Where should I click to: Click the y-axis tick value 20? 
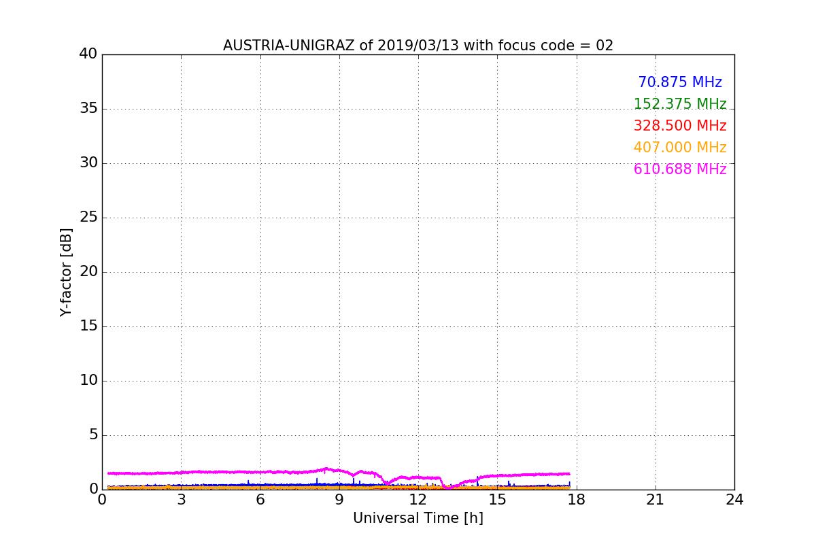coord(88,271)
